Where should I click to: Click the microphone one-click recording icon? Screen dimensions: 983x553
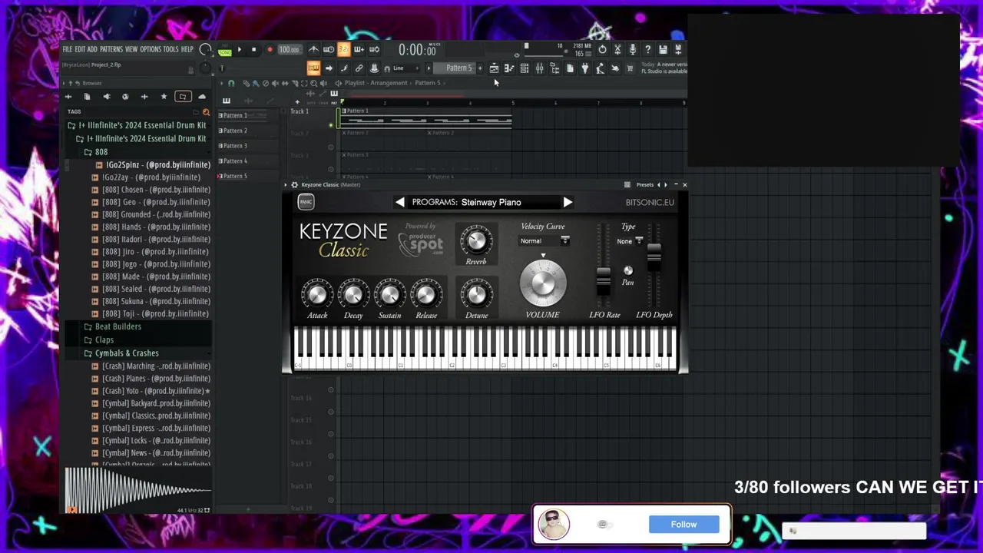tap(632, 50)
